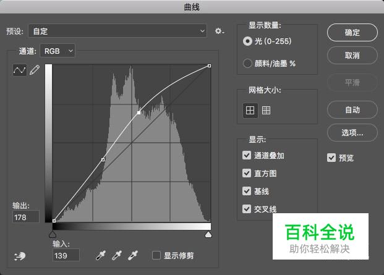Toggle the 预览 preview checkbox
The width and height of the screenshot is (384, 275).
coord(331,158)
